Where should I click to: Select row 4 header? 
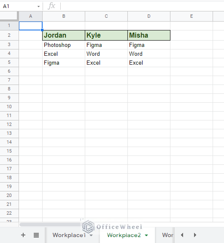[x=9, y=54]
